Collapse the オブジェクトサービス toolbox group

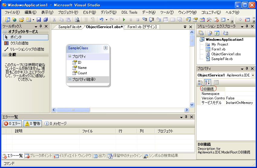pyautogui.click(x=5, y=32)
